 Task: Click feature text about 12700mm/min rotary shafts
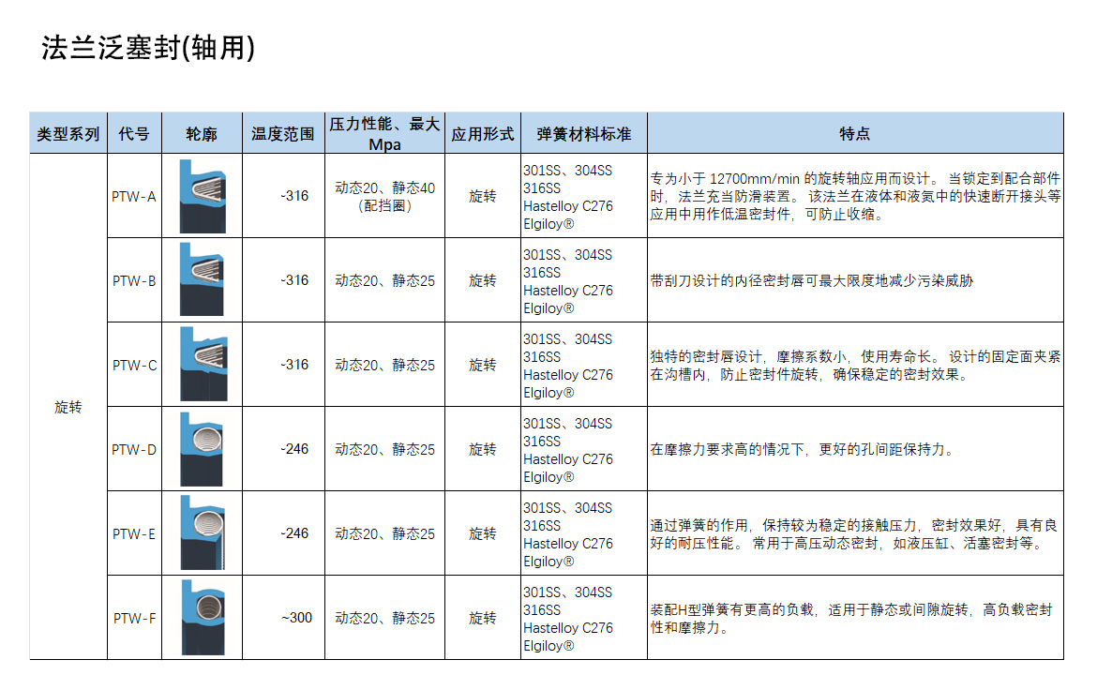tap(855, 196)
